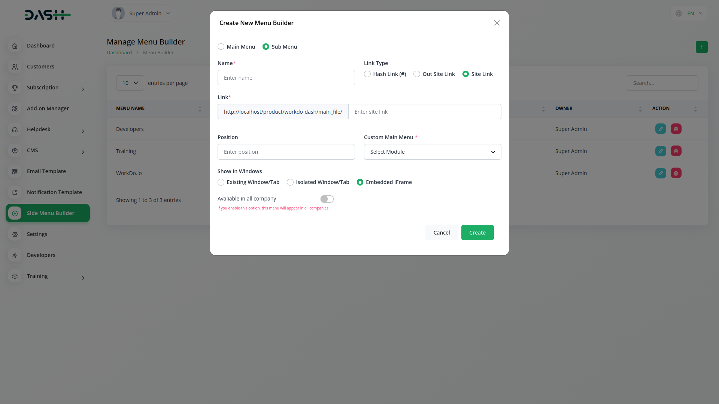719x404 pixels.
Task: Close the Create New Menu Builder dialog
Action: 497,23
